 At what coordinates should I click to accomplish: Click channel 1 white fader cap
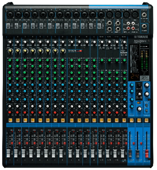[8, 153]
